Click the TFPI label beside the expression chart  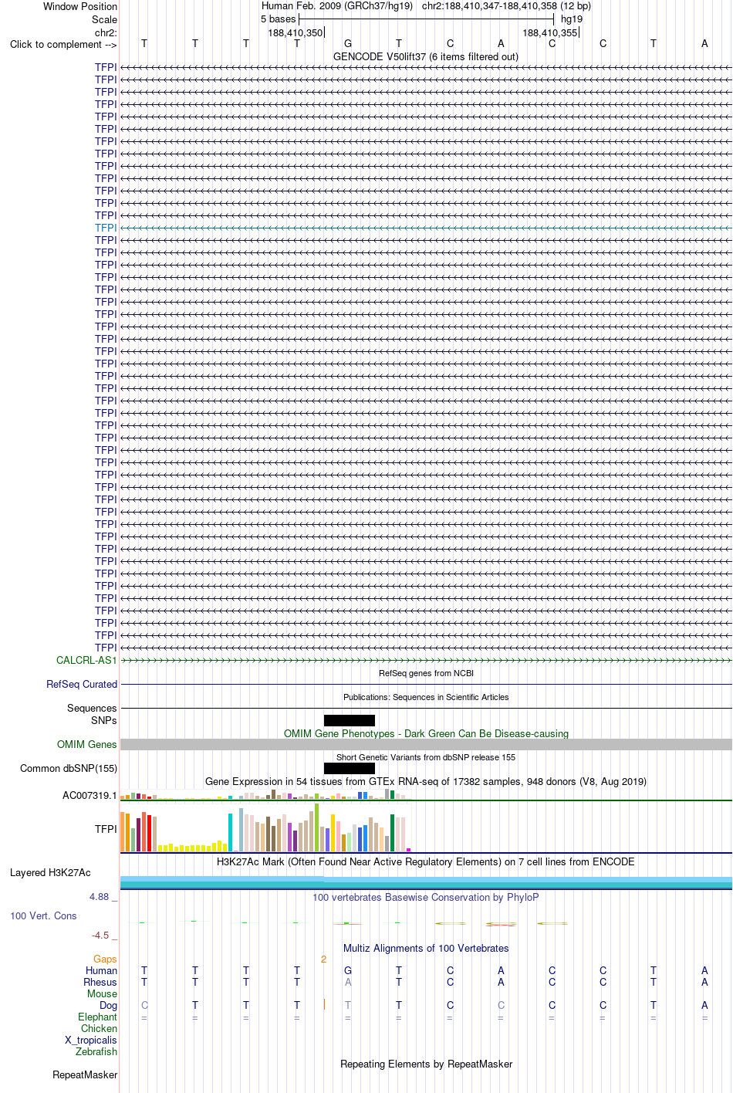(x=106, y=829)
